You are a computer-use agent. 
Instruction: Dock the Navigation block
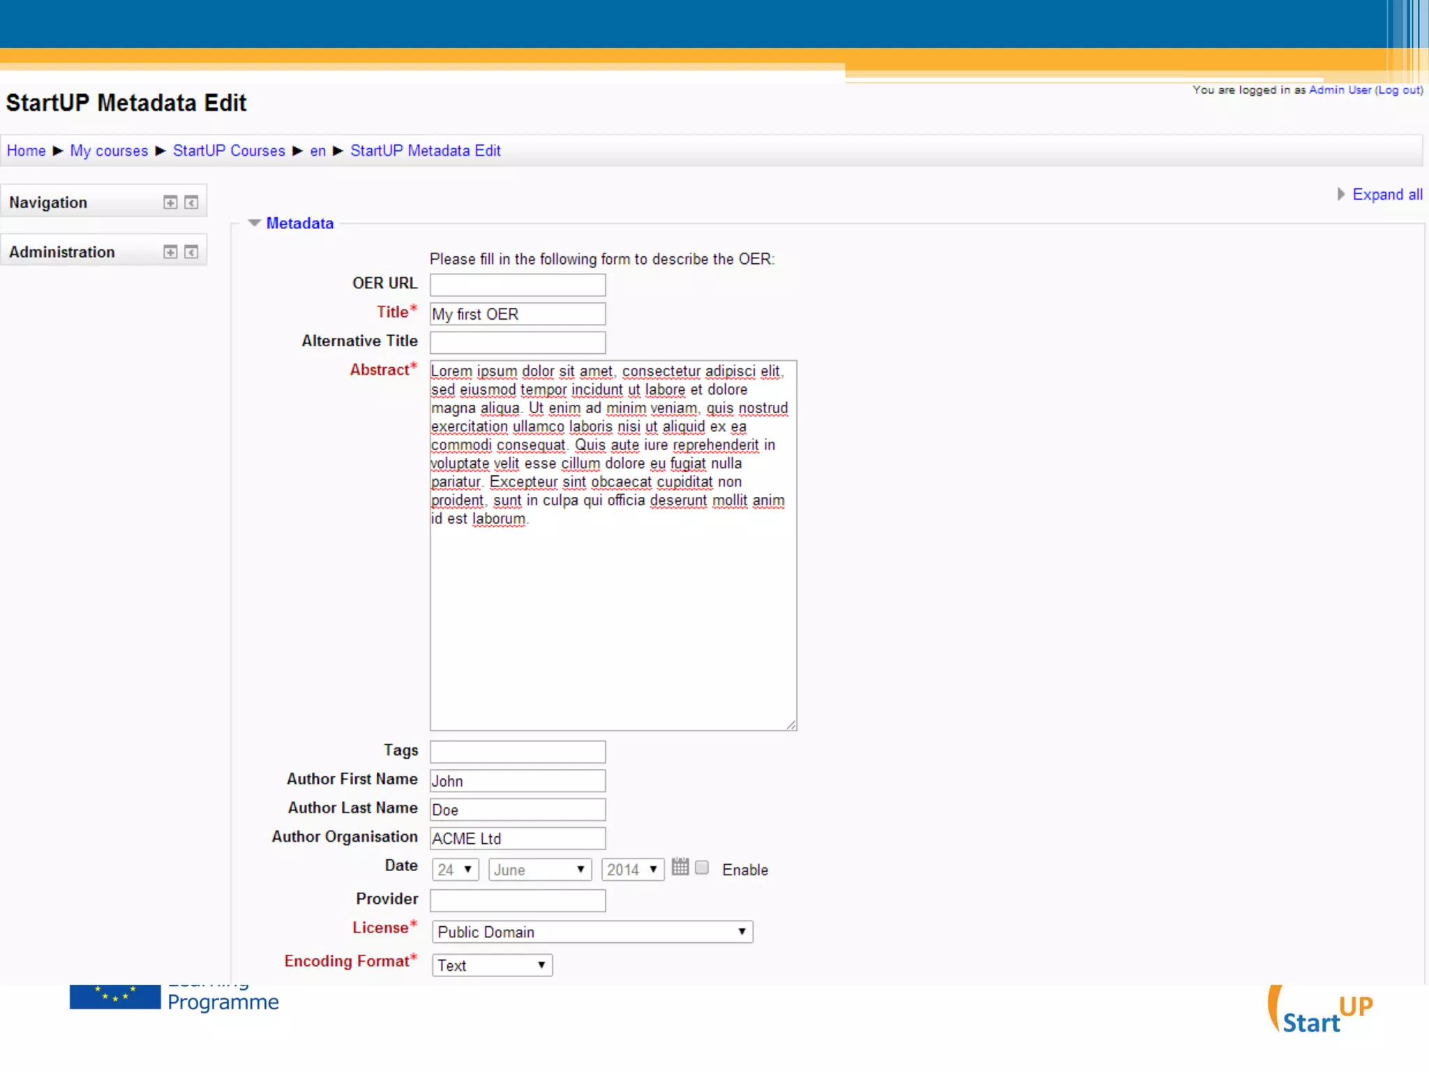pos(191,202)
